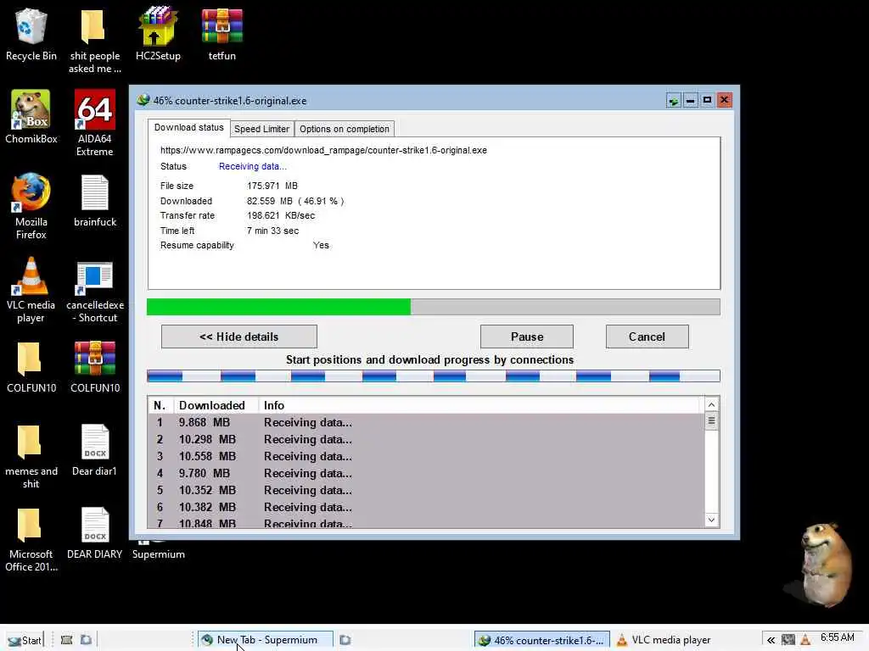
Task: Open the Options on completion tab
Action: click(x=345, y=129)
